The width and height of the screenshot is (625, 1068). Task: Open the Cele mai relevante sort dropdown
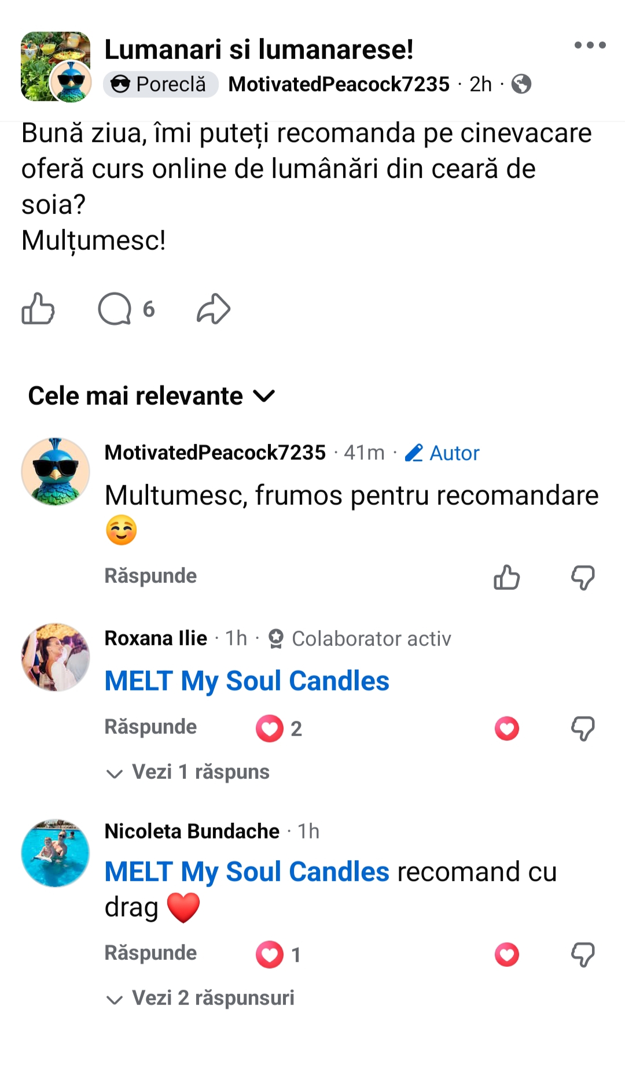coord(152,396)
